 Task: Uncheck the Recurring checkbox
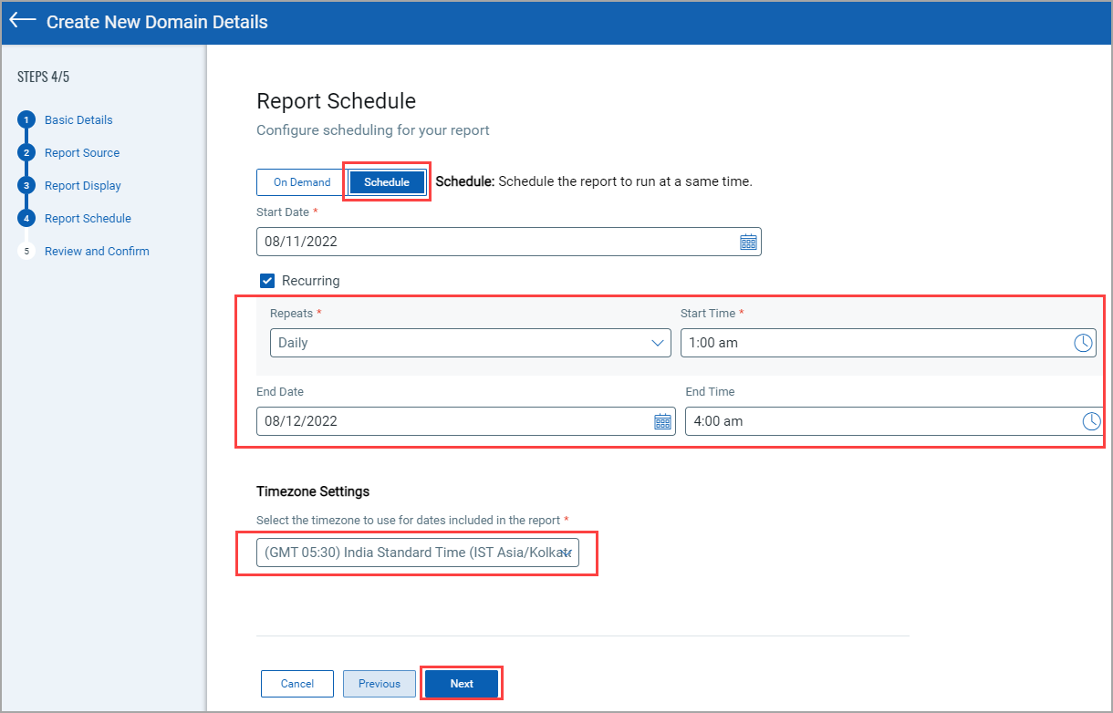[x=267, y=281]
